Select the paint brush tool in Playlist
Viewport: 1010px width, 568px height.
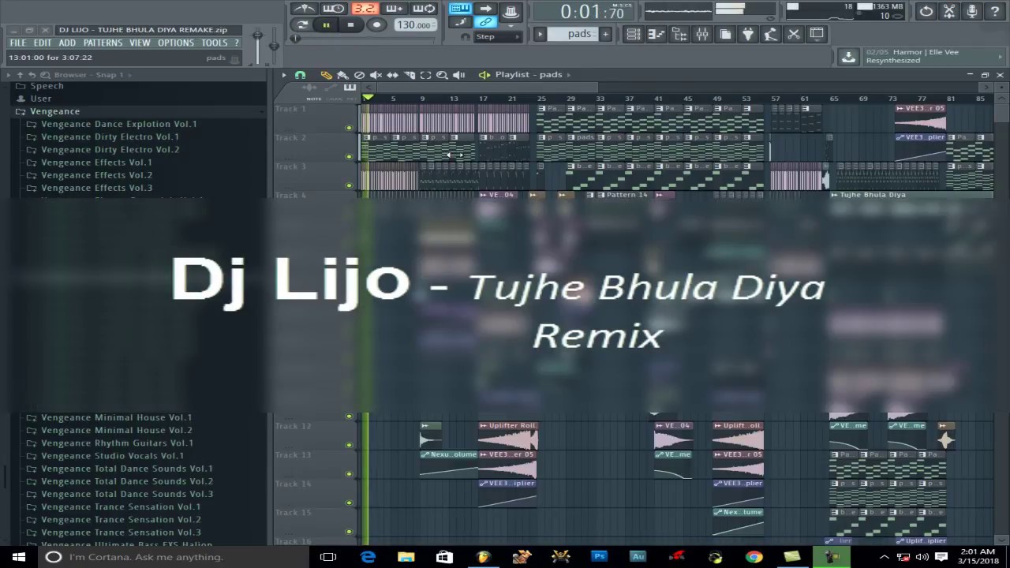342,75
